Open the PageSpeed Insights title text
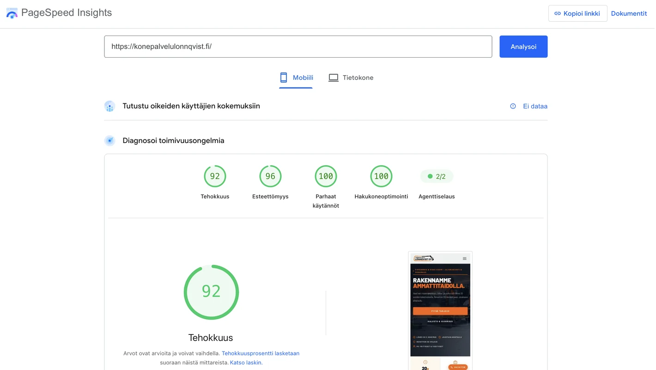The image size is (656, 370). (67, 12)
